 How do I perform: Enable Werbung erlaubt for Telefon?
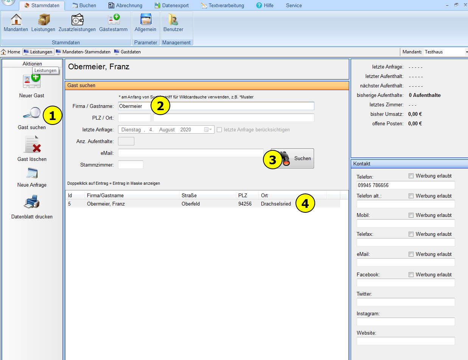411,176
